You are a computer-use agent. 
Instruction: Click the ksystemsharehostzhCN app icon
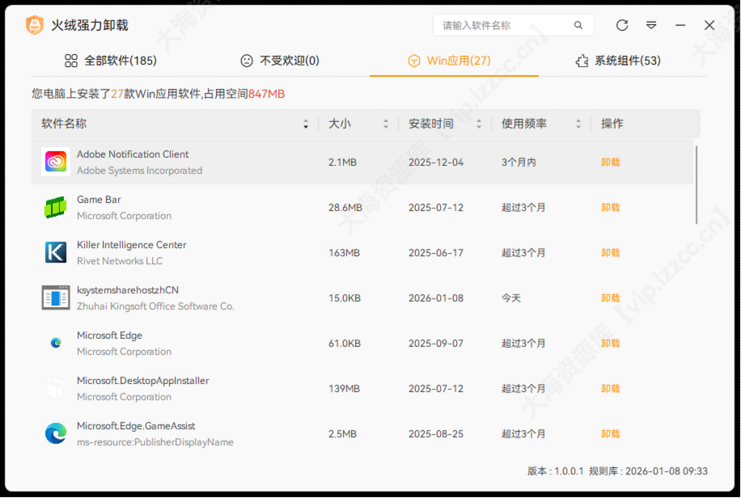(x=56, y=298)
